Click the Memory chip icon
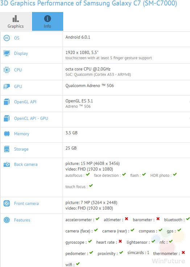Screen dimensions: 190x267 tap(7, 134)
